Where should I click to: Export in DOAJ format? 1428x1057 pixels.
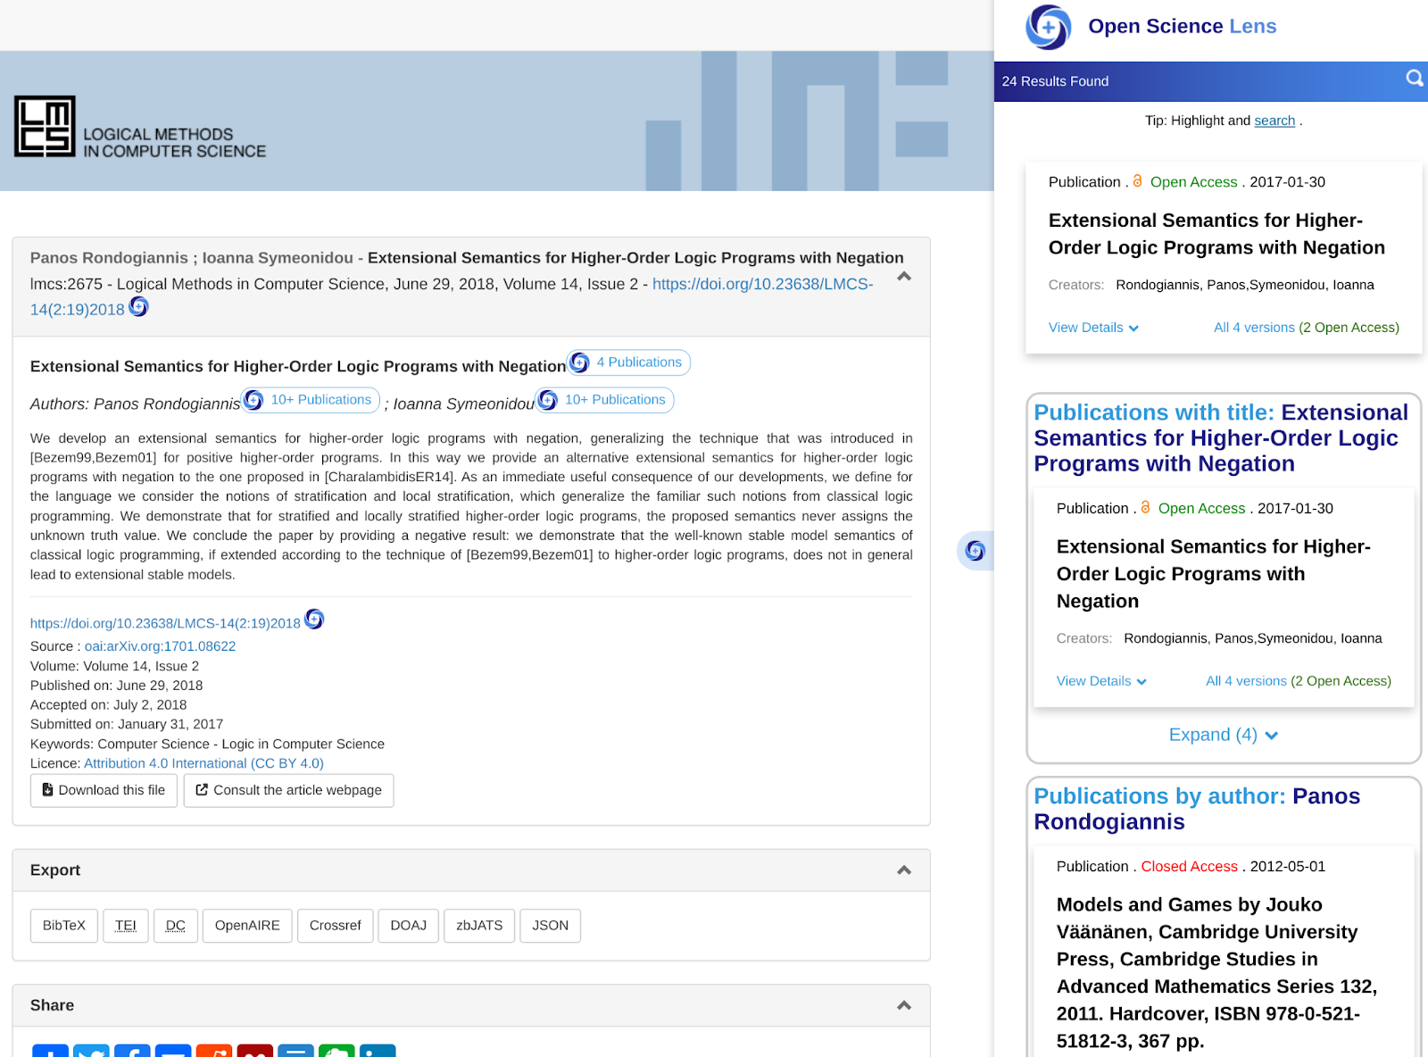point(409,926)
